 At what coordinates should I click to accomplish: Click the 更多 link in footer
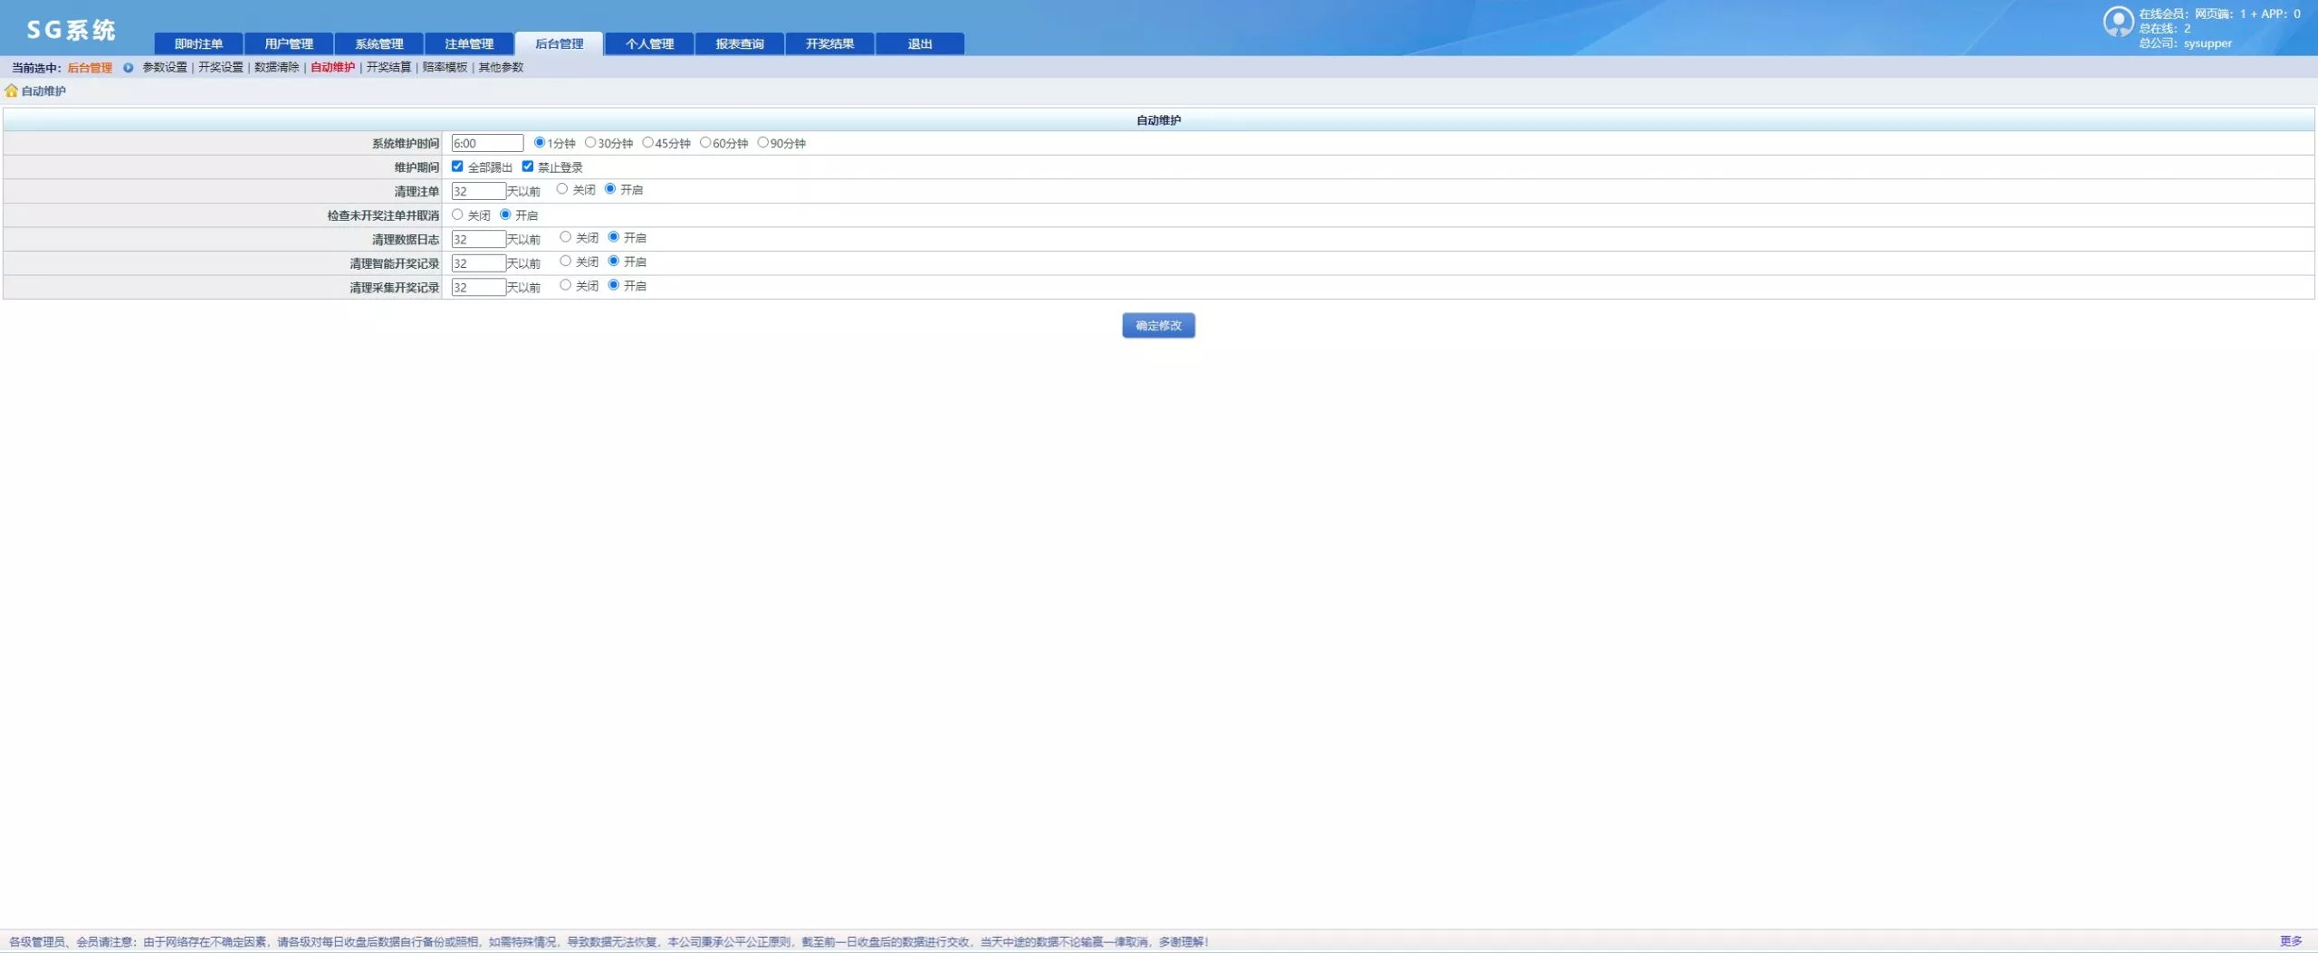coord(2290,941)
